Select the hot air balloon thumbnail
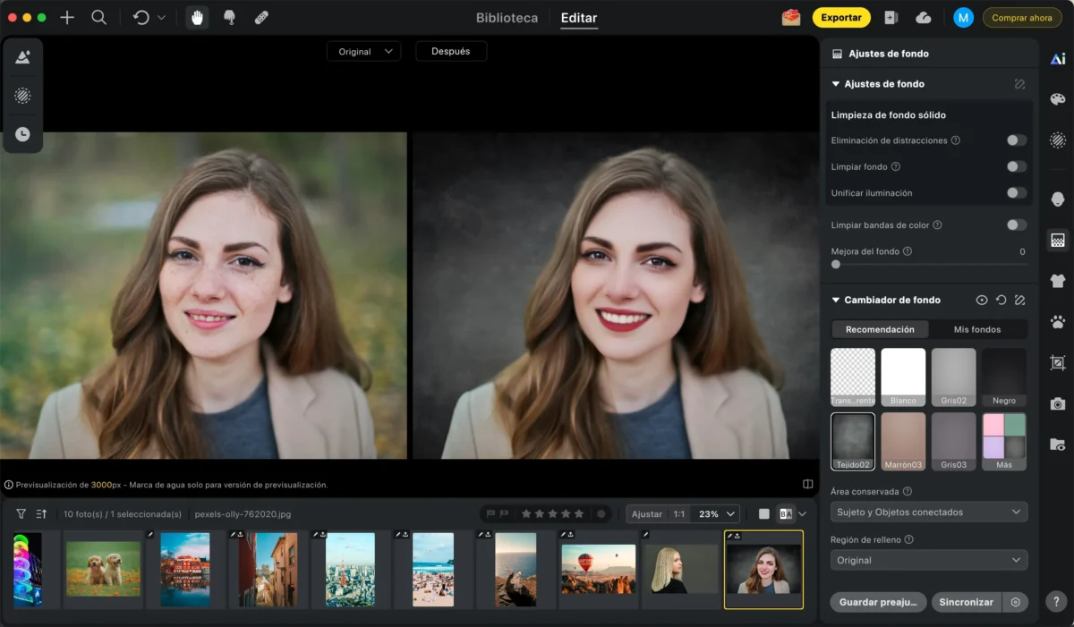 click(x=598, y=570)
